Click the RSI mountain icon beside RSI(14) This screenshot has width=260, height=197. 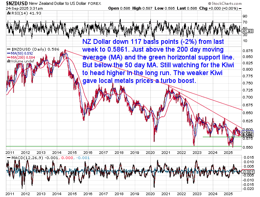[9, 13]
